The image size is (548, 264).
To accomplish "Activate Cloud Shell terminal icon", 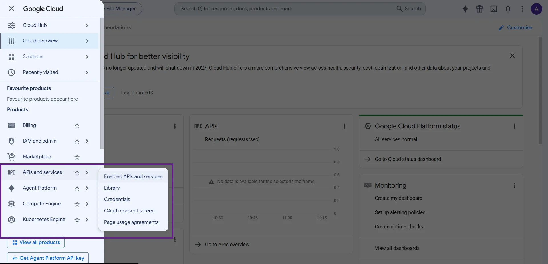I will (494, 9).
